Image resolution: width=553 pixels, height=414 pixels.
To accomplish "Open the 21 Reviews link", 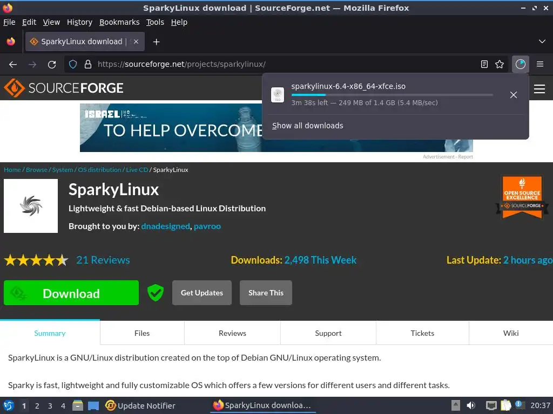I will 103,260.
